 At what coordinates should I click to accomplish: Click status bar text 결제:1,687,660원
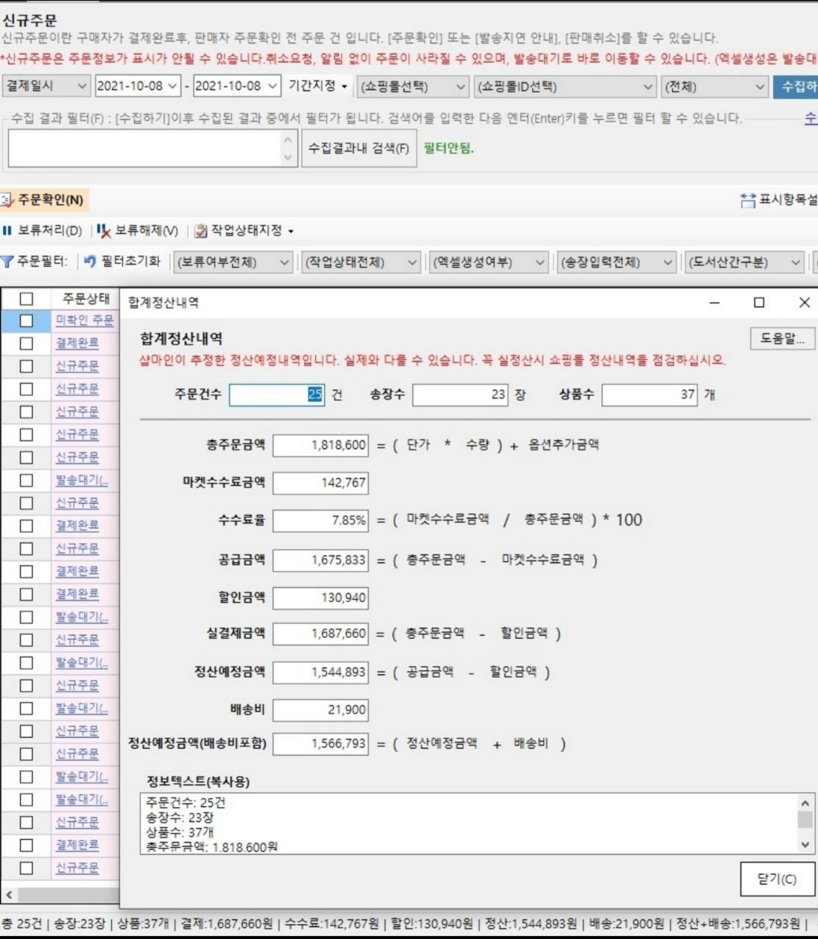click(226, 923)
